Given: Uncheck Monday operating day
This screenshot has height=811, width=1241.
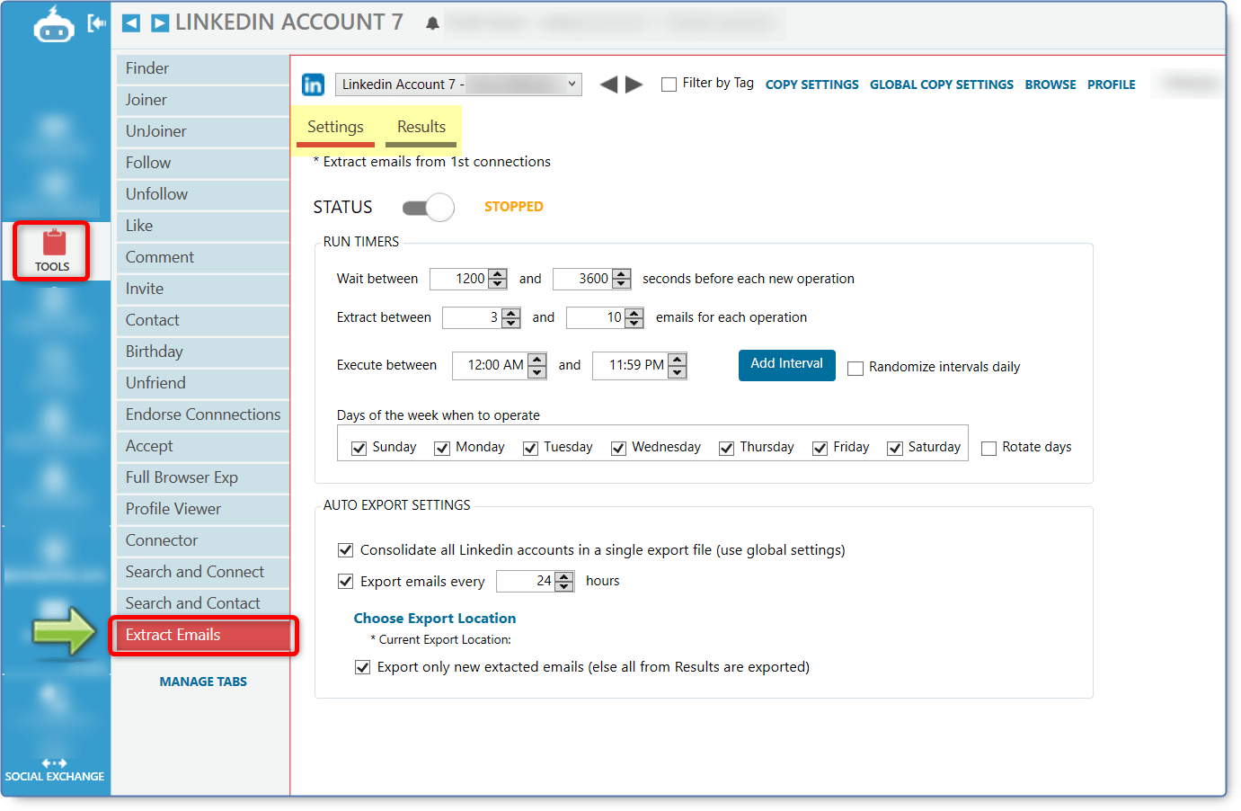Looking at the screenshot, I should coord(442,448).
